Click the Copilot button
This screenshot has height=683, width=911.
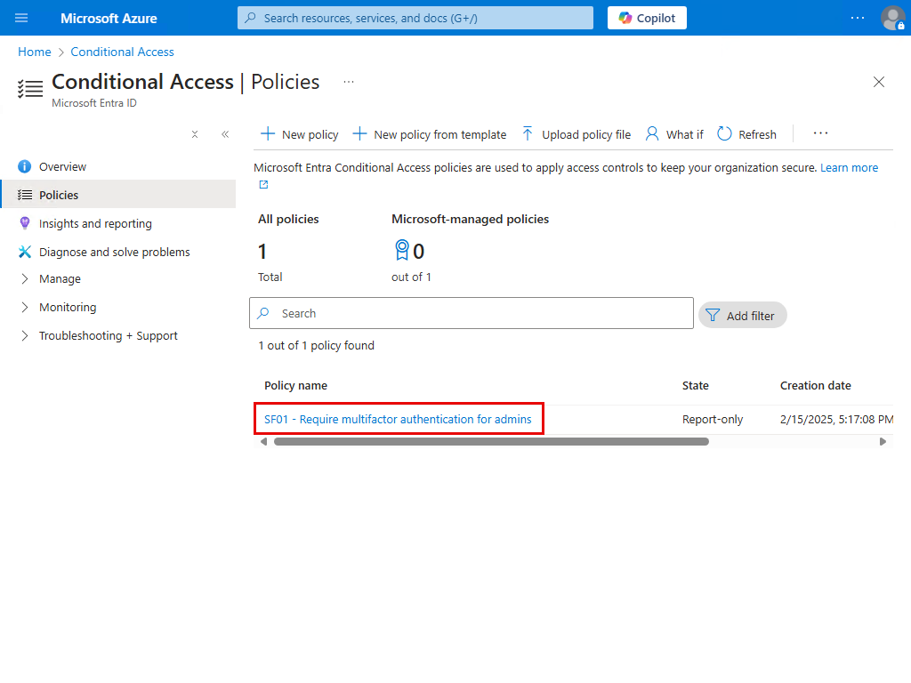(x=647, y=18)
